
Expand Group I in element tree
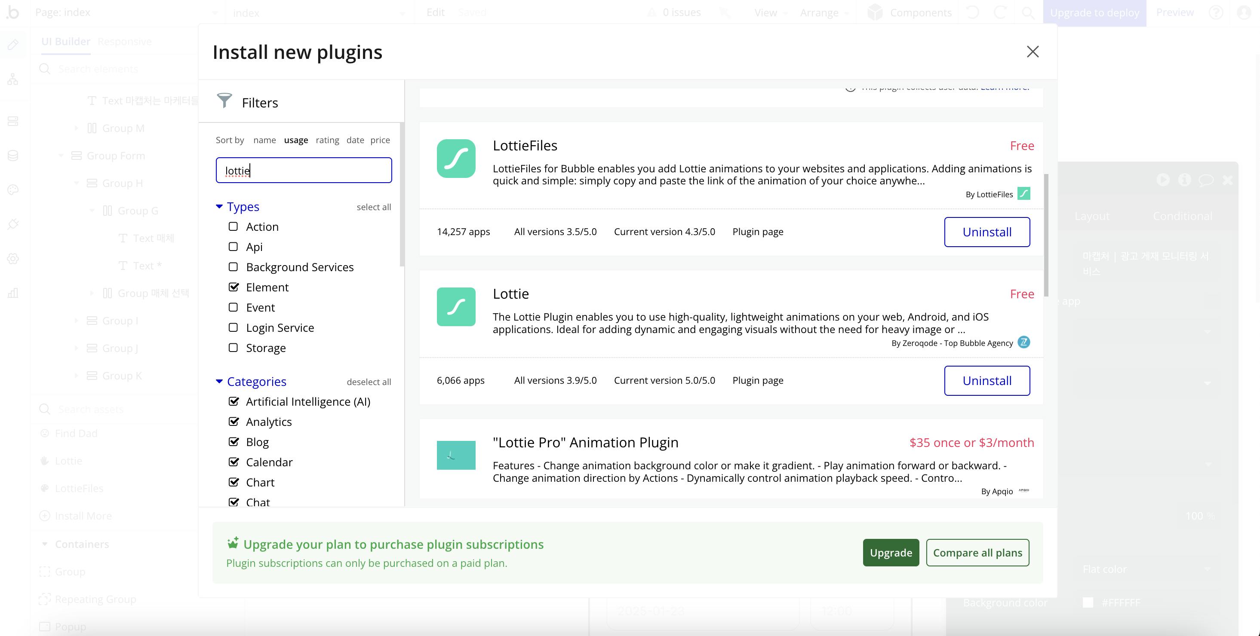[x=76, y=321]
